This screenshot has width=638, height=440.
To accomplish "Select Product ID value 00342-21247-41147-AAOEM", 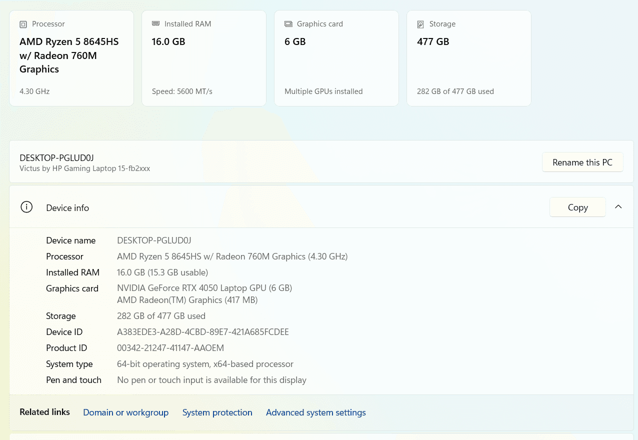I will point(170,348).
